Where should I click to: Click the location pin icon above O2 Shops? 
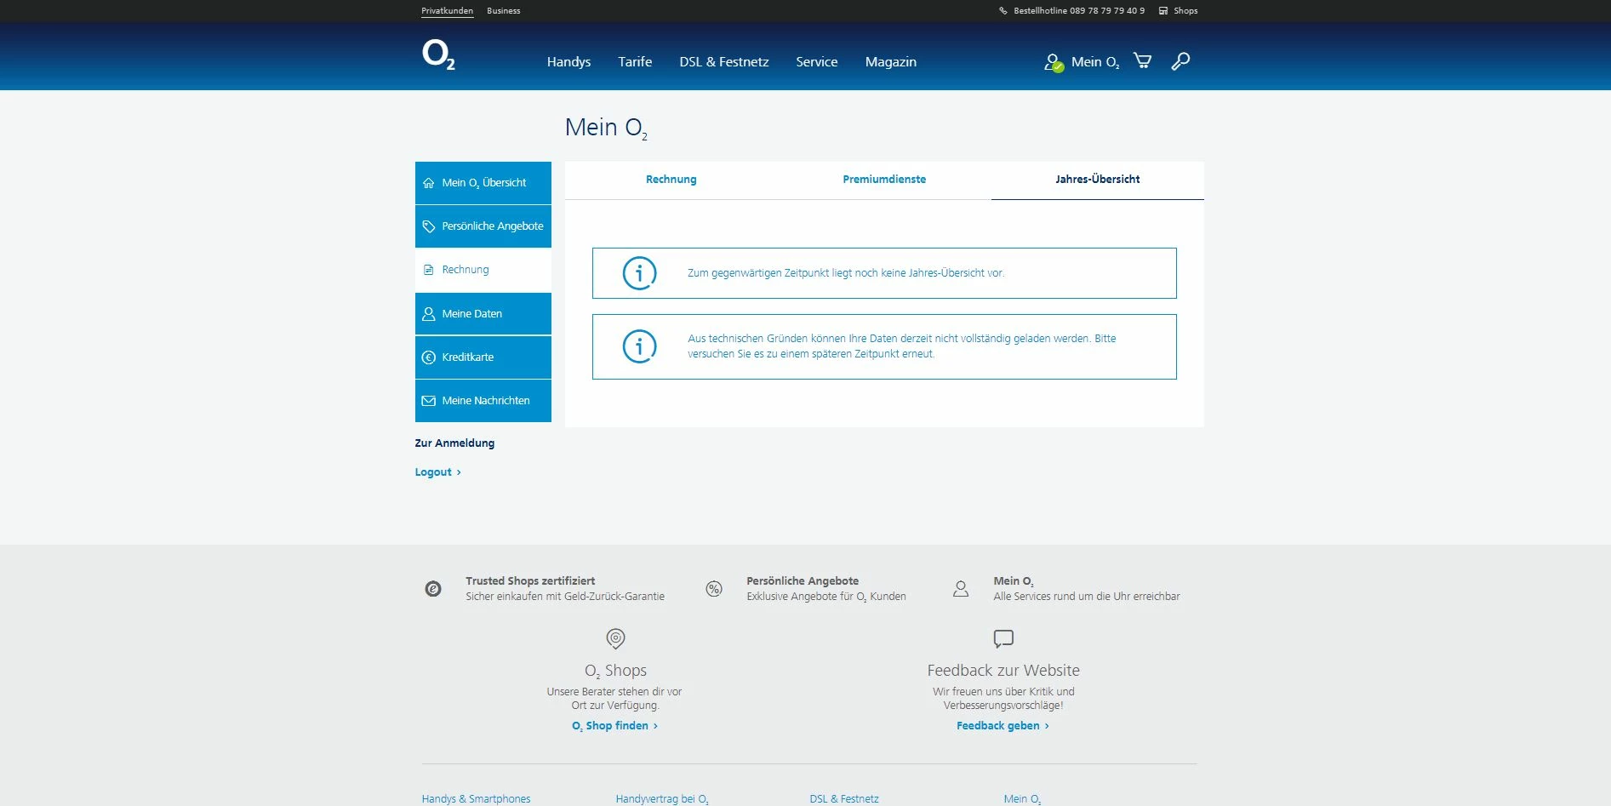615,638
